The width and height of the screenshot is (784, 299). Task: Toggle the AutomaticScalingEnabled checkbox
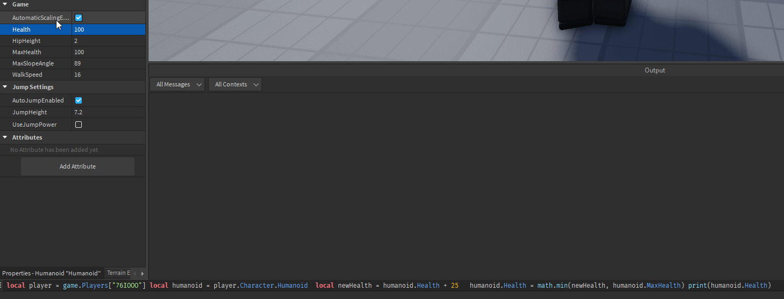click(x=79, y=18)
